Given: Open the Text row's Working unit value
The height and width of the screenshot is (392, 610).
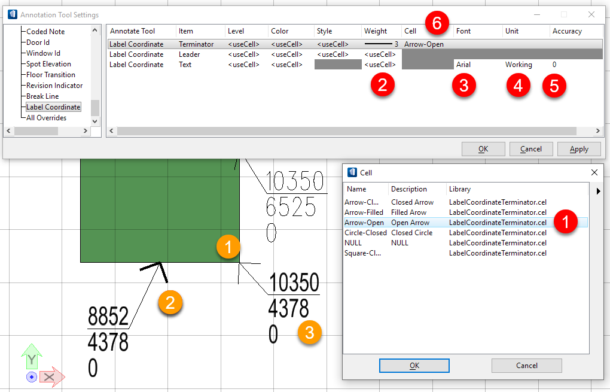Looking at the screenshot, I should [x=518, y=65].
